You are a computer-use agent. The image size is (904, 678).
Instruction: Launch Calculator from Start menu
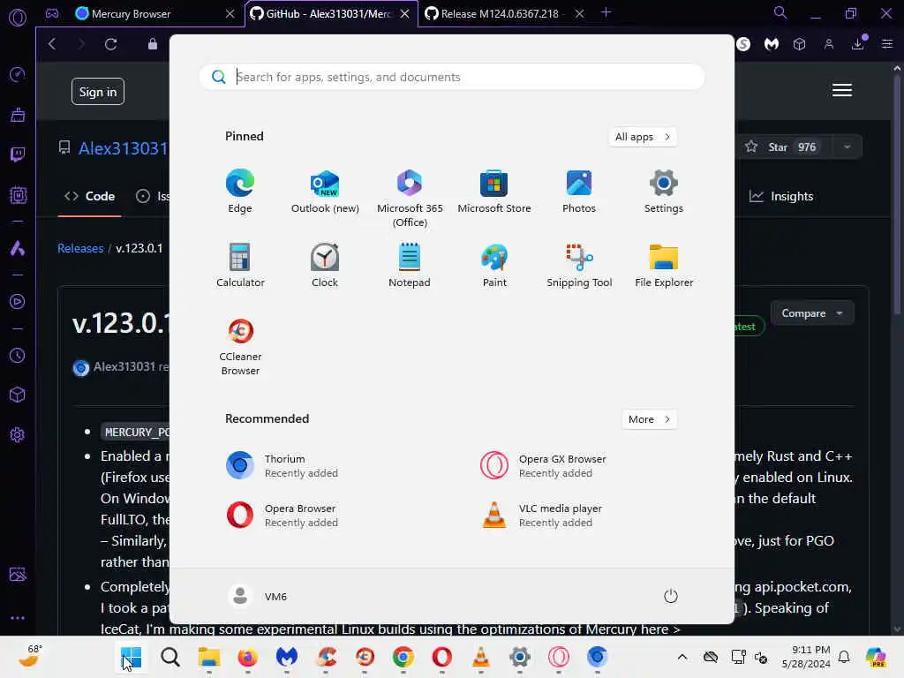(x=240, y=266)
